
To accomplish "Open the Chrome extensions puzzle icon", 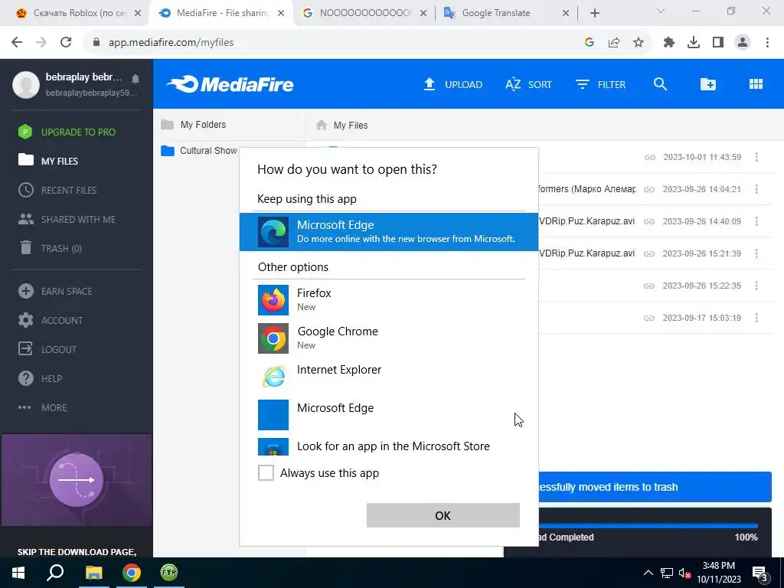I will (669, 43).
